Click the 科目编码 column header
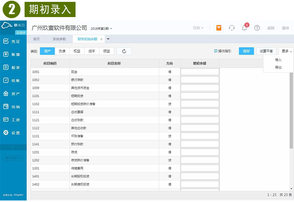This screenshot has width=294, height=202. pos(50,63)
